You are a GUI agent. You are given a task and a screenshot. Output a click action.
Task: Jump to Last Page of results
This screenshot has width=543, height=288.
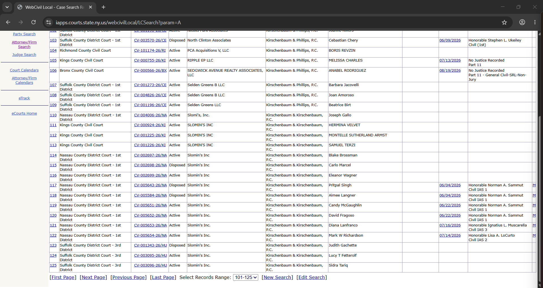(163, 277)
